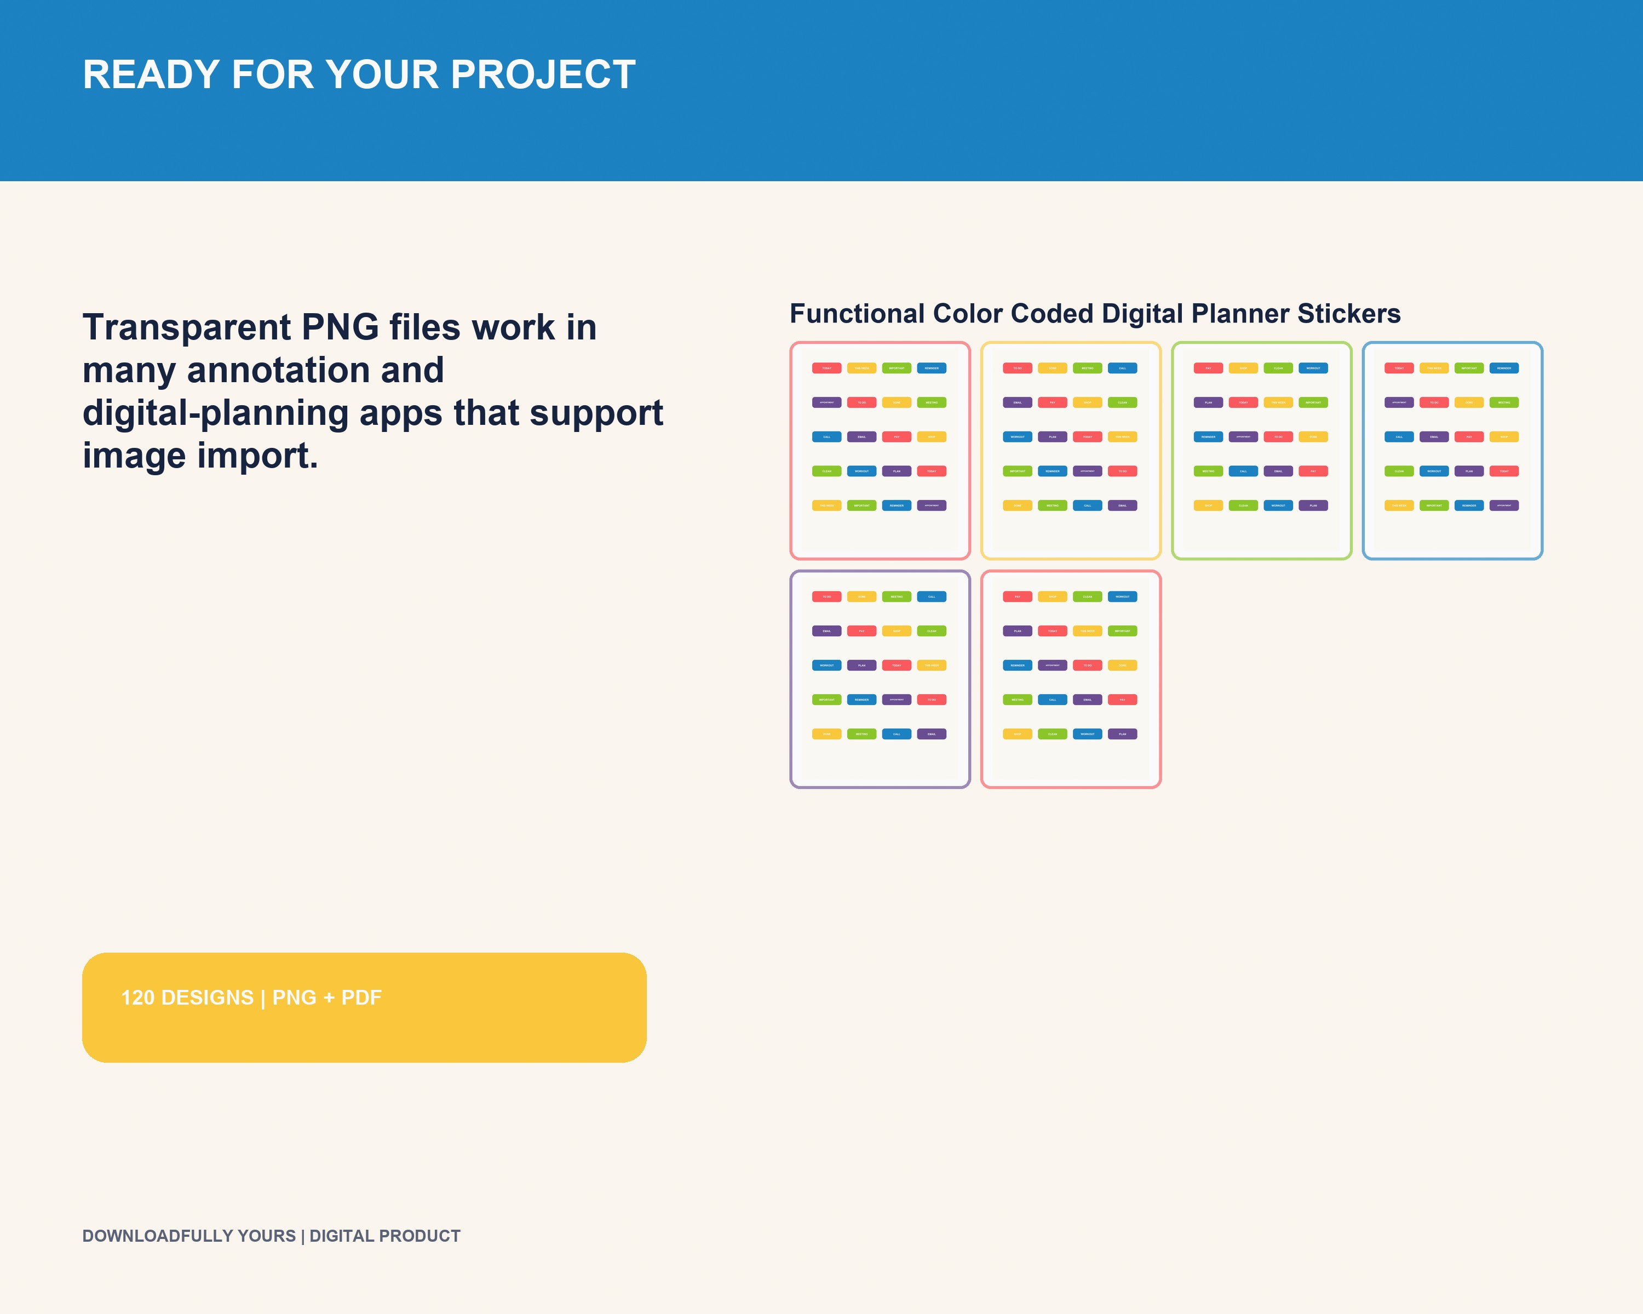Click the yellow '120 DESIGNS | PNG + PDF' banner
The image size is (1643, 1314).
364,1007
